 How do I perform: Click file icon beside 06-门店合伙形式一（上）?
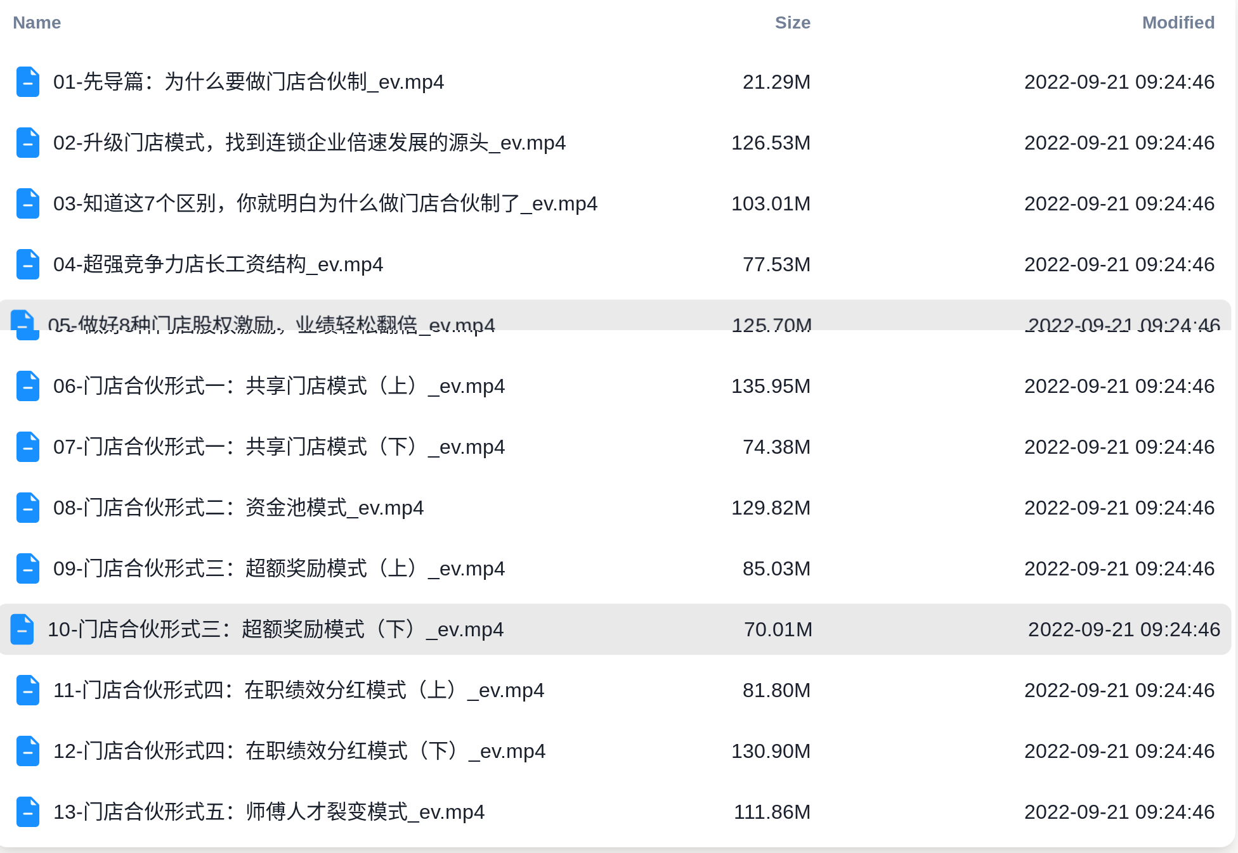click(28, 386)
